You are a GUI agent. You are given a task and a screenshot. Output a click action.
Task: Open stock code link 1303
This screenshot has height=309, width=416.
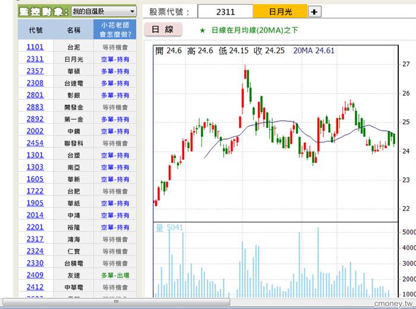tap(35, 167)
